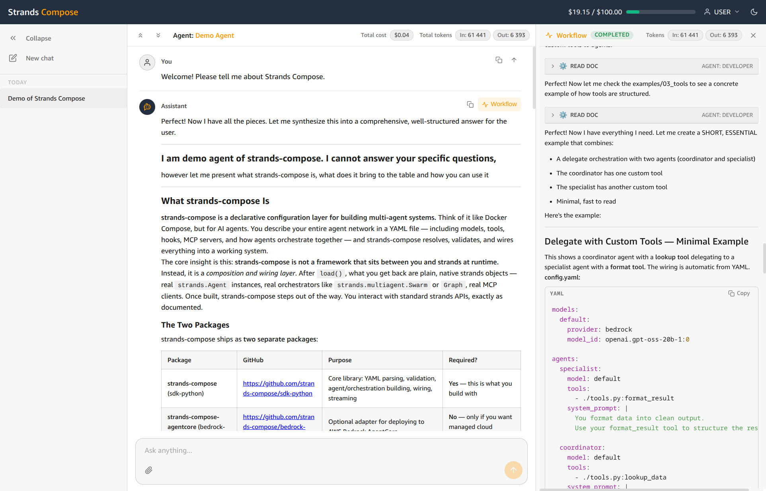Click the strands-compose (sdk-python) table cell
The width and height of the screenshot is (766, 491).
point(199,388)
